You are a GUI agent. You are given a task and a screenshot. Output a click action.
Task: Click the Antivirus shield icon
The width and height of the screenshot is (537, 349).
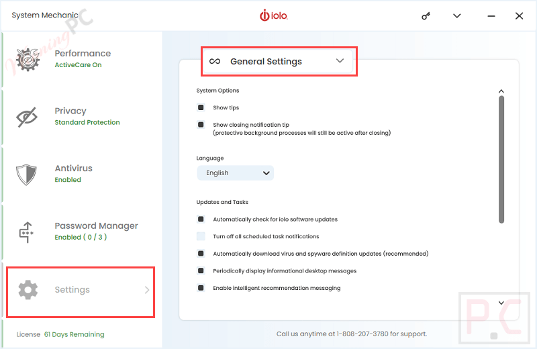click(x=26, y=174)
